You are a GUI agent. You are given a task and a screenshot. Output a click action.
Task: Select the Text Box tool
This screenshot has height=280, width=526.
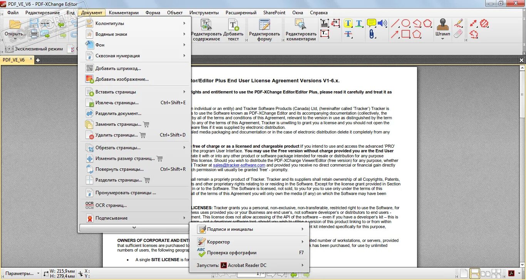[324, 34]
